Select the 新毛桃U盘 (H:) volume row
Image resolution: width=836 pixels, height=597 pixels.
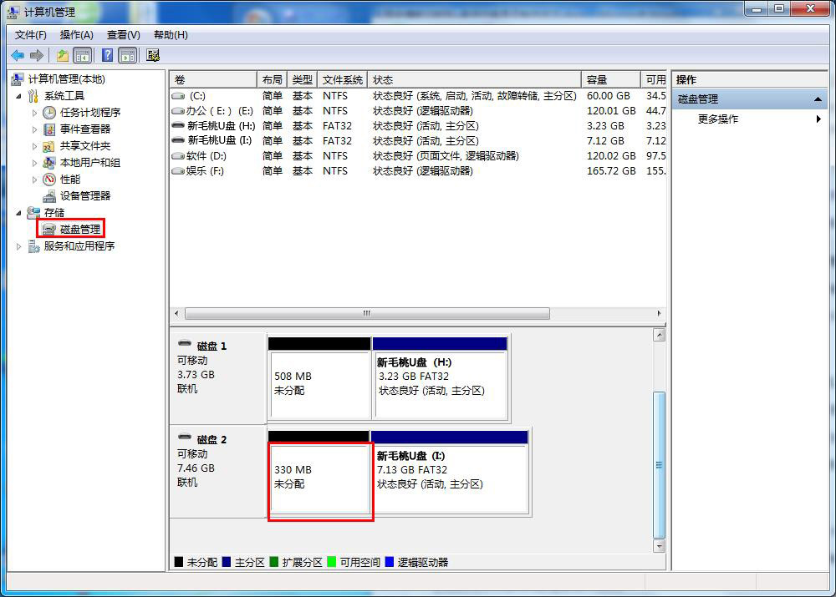(418, 126)
